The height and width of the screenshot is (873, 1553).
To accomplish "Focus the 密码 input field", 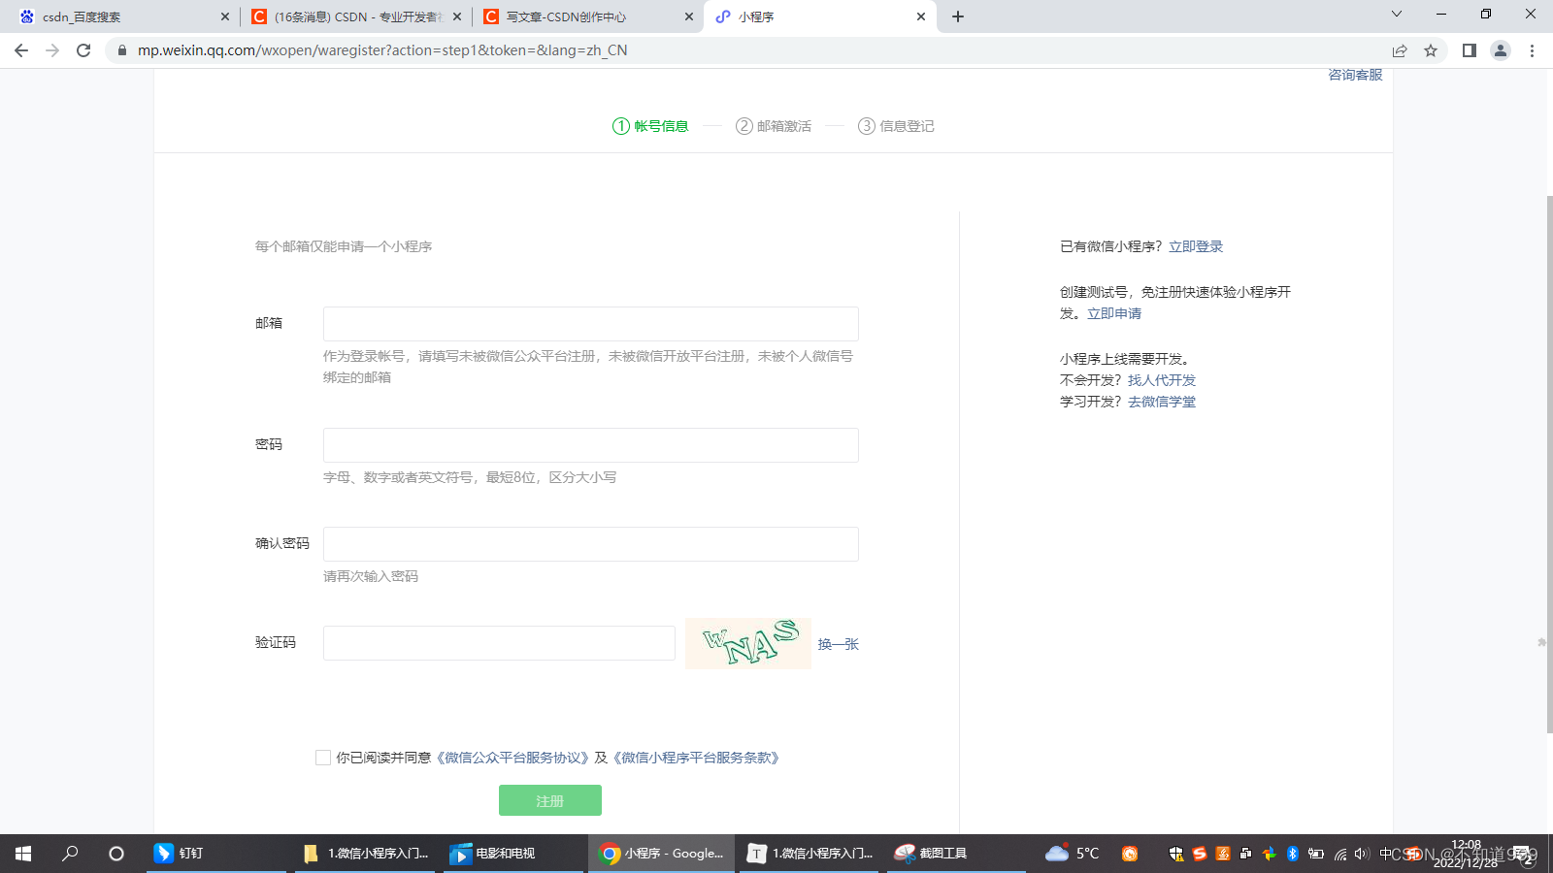I will point(591,445).
